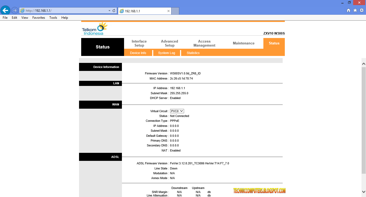Viewport: 366px width, 197px height.
Task: Switch to the Maintenance tab
Action: tap(243, 43)
